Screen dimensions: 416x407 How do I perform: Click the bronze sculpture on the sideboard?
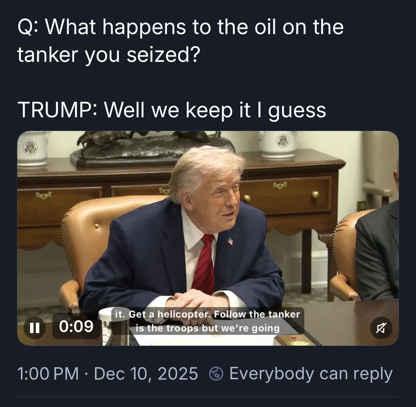click(149, 146)
